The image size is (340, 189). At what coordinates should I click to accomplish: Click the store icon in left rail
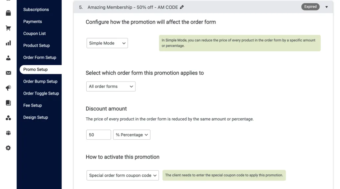click(x=8, y=13)
